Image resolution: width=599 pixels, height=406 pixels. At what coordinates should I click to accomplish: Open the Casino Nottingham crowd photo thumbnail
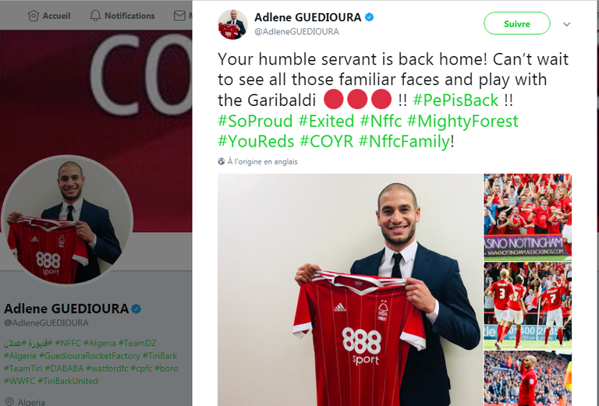coord(527,217)
